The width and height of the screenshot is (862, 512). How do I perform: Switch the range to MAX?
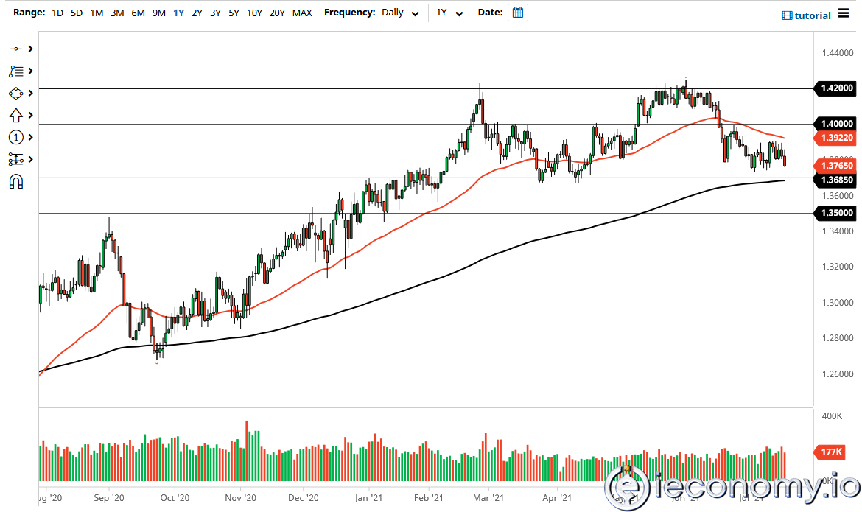[x=302, y=13]
